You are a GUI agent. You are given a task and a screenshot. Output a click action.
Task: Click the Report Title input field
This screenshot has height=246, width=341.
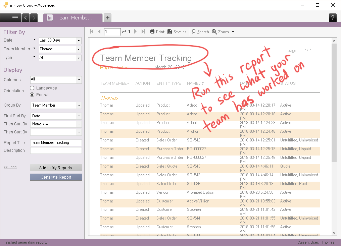click(56, 143)
